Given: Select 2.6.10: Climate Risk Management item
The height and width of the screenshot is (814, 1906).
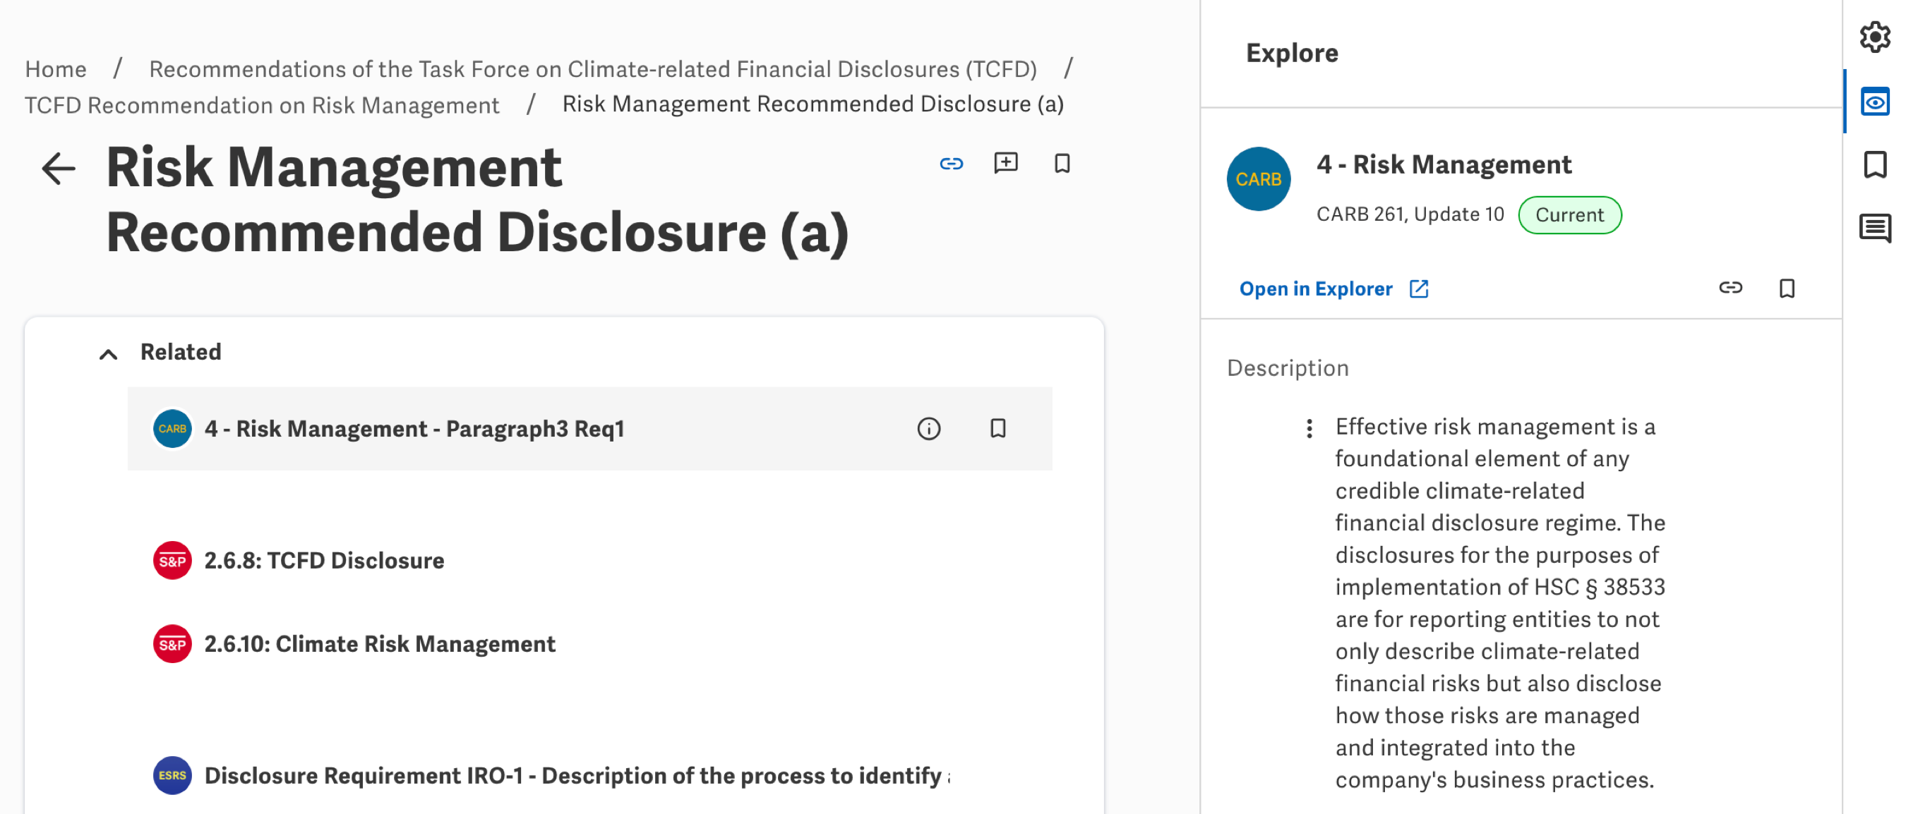Looking at the screenshot, I should 379,644.
